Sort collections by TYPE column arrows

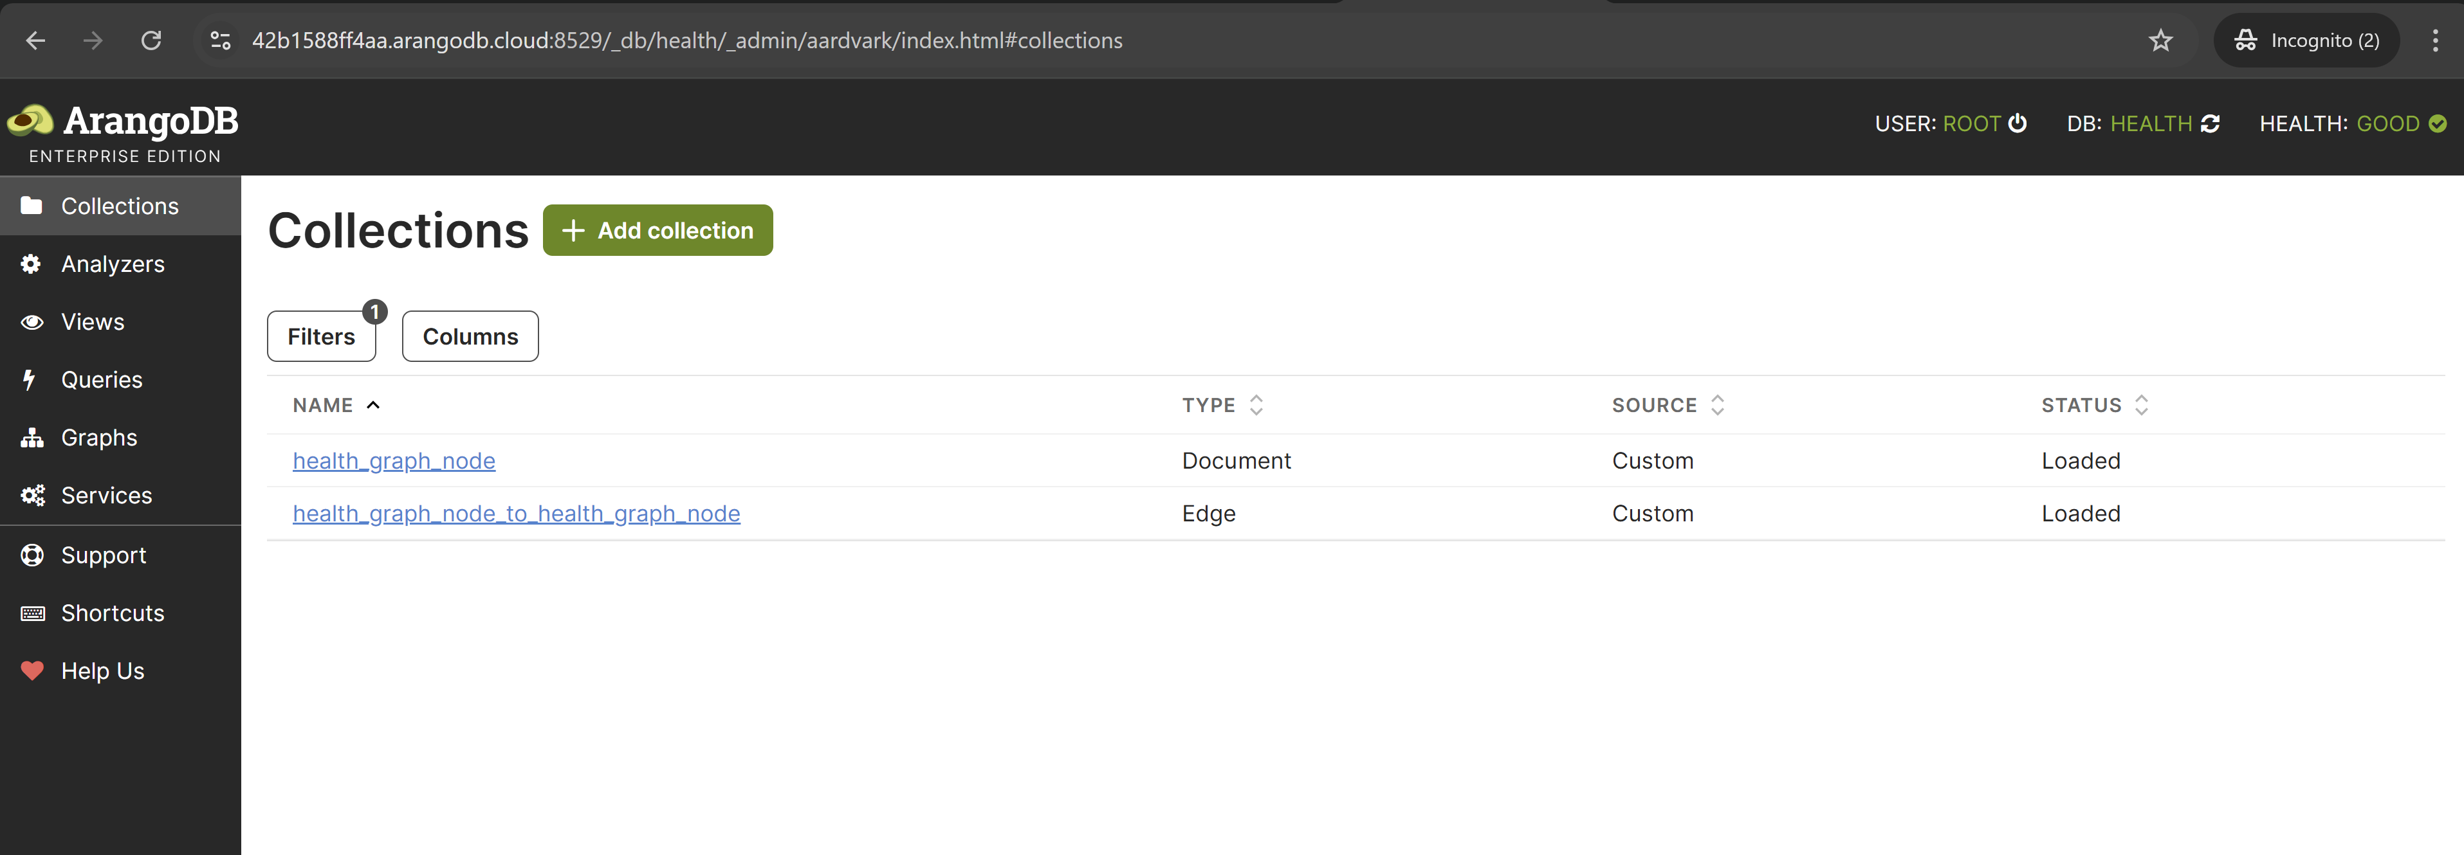click(1256, 405)
